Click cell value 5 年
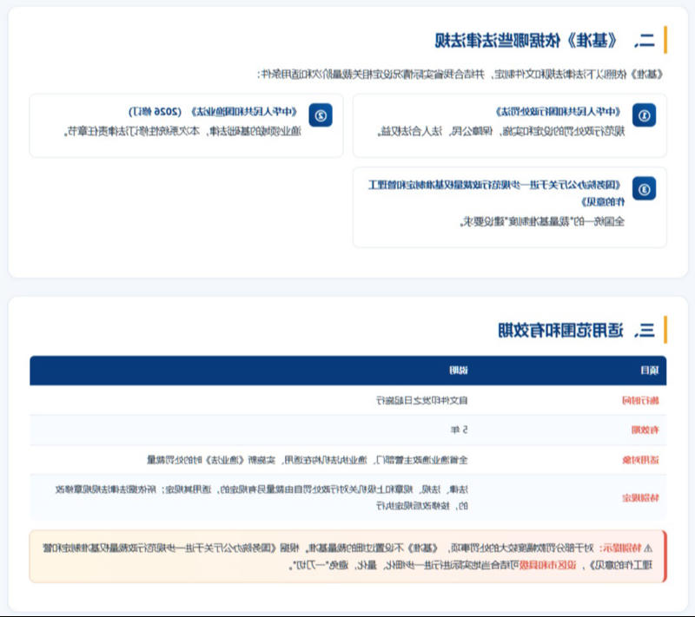This screenshot has width=695, height=617. [x=459, y=430]
